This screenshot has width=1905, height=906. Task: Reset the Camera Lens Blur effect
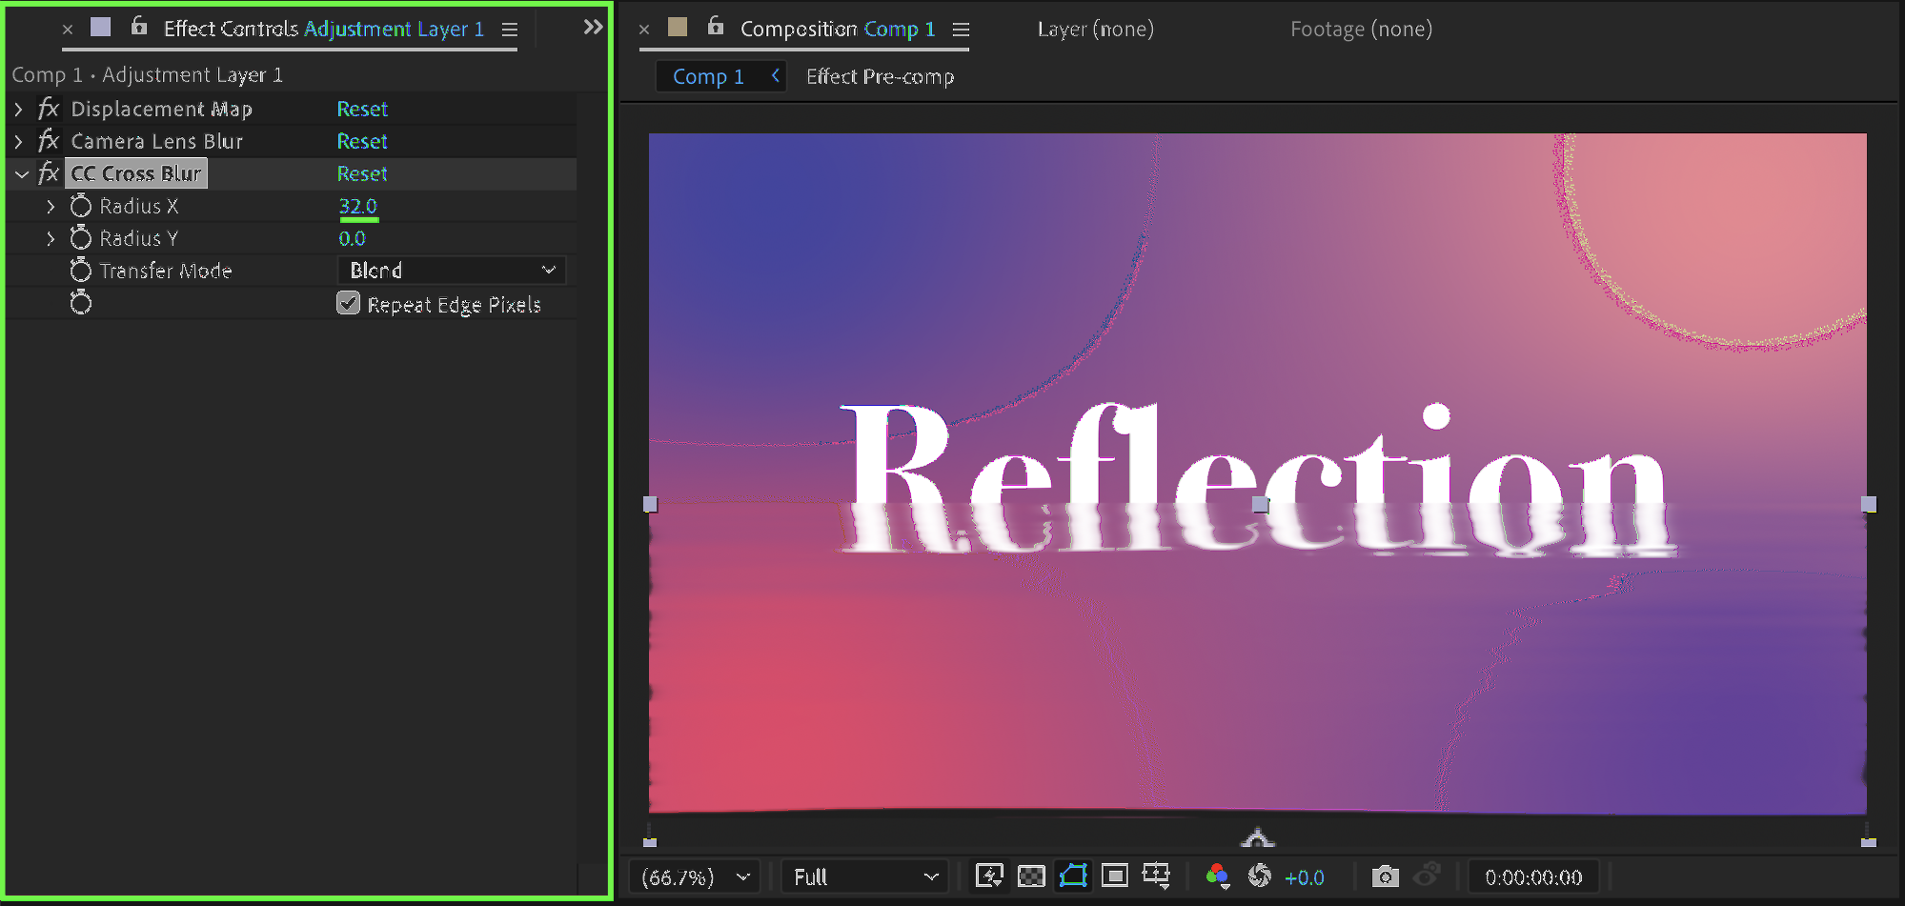click(362, 141)
